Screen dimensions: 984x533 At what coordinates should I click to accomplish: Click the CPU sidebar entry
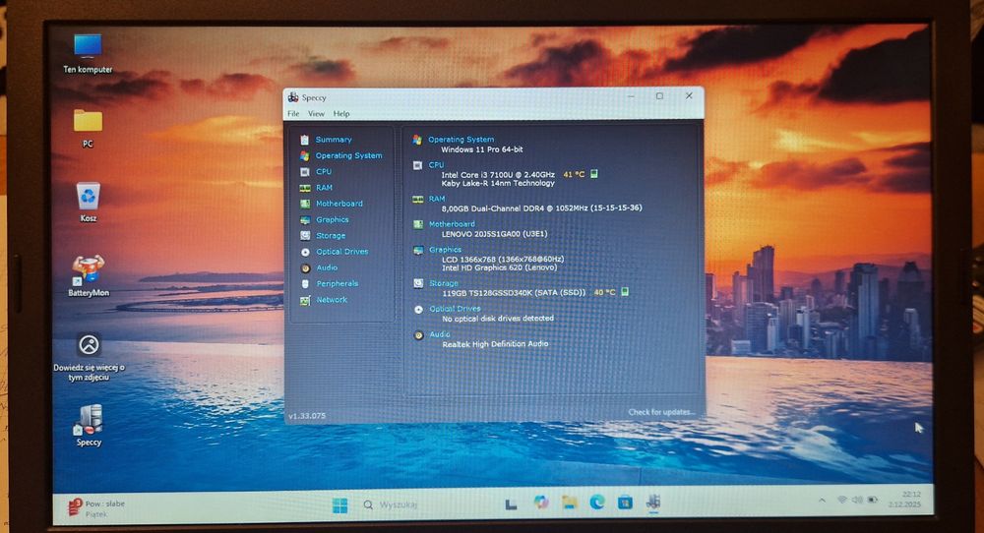(324, 171)
